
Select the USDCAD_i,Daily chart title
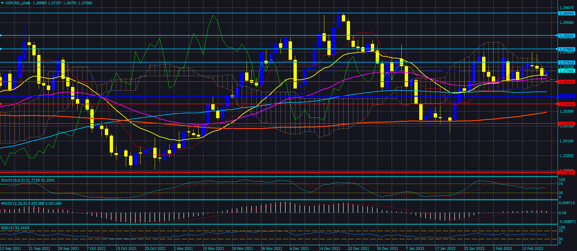(18, 3)
